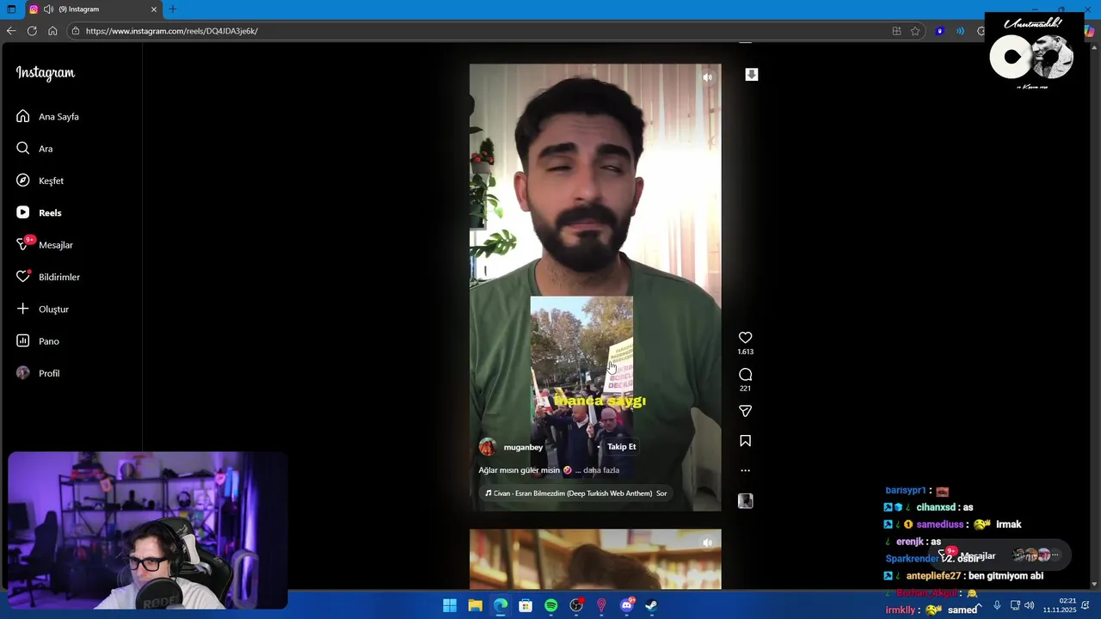Open Spotify from the taskbar
Viewport: 1101px width, 619px height.
pos(551,605)
